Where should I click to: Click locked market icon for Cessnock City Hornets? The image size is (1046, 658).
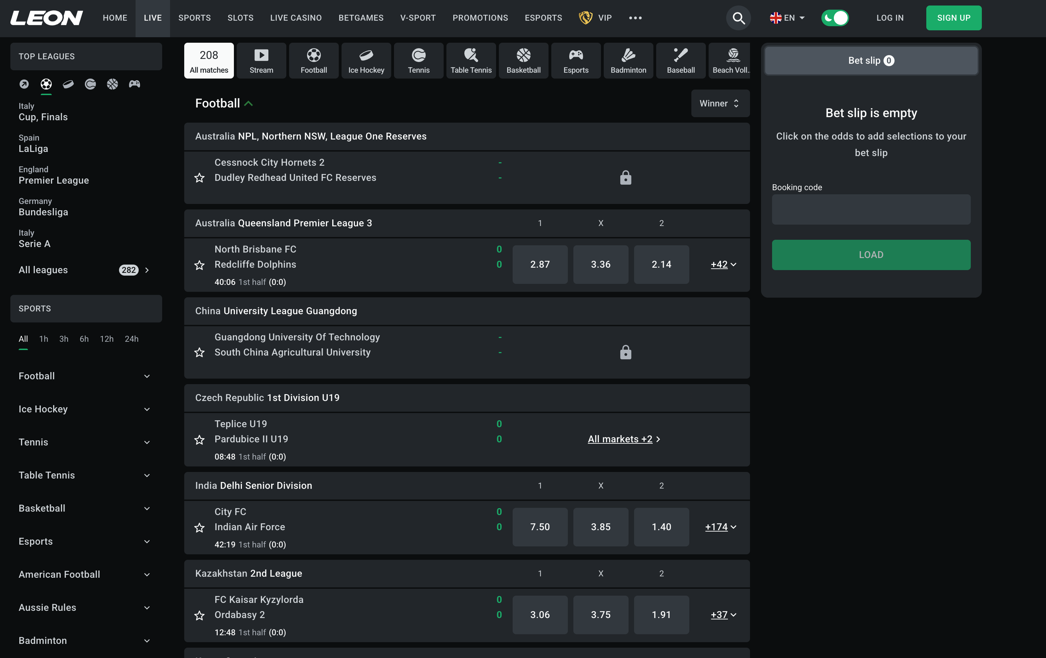click(625, 177)
